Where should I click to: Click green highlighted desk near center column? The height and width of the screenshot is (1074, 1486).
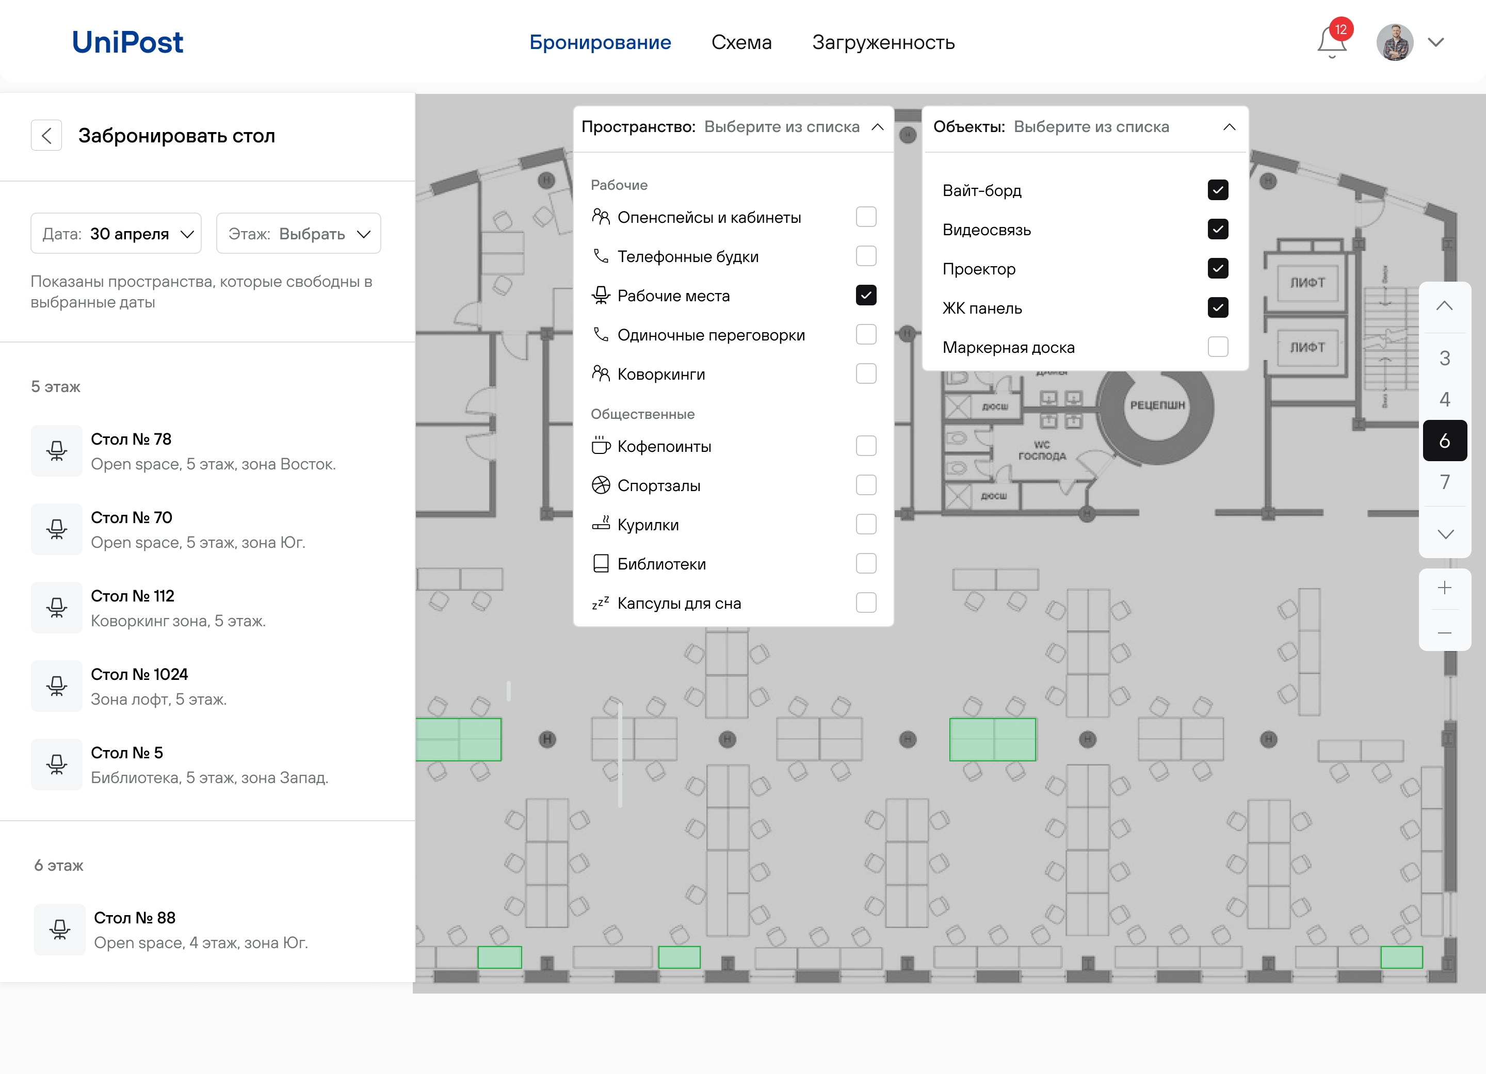coord(992,739)
